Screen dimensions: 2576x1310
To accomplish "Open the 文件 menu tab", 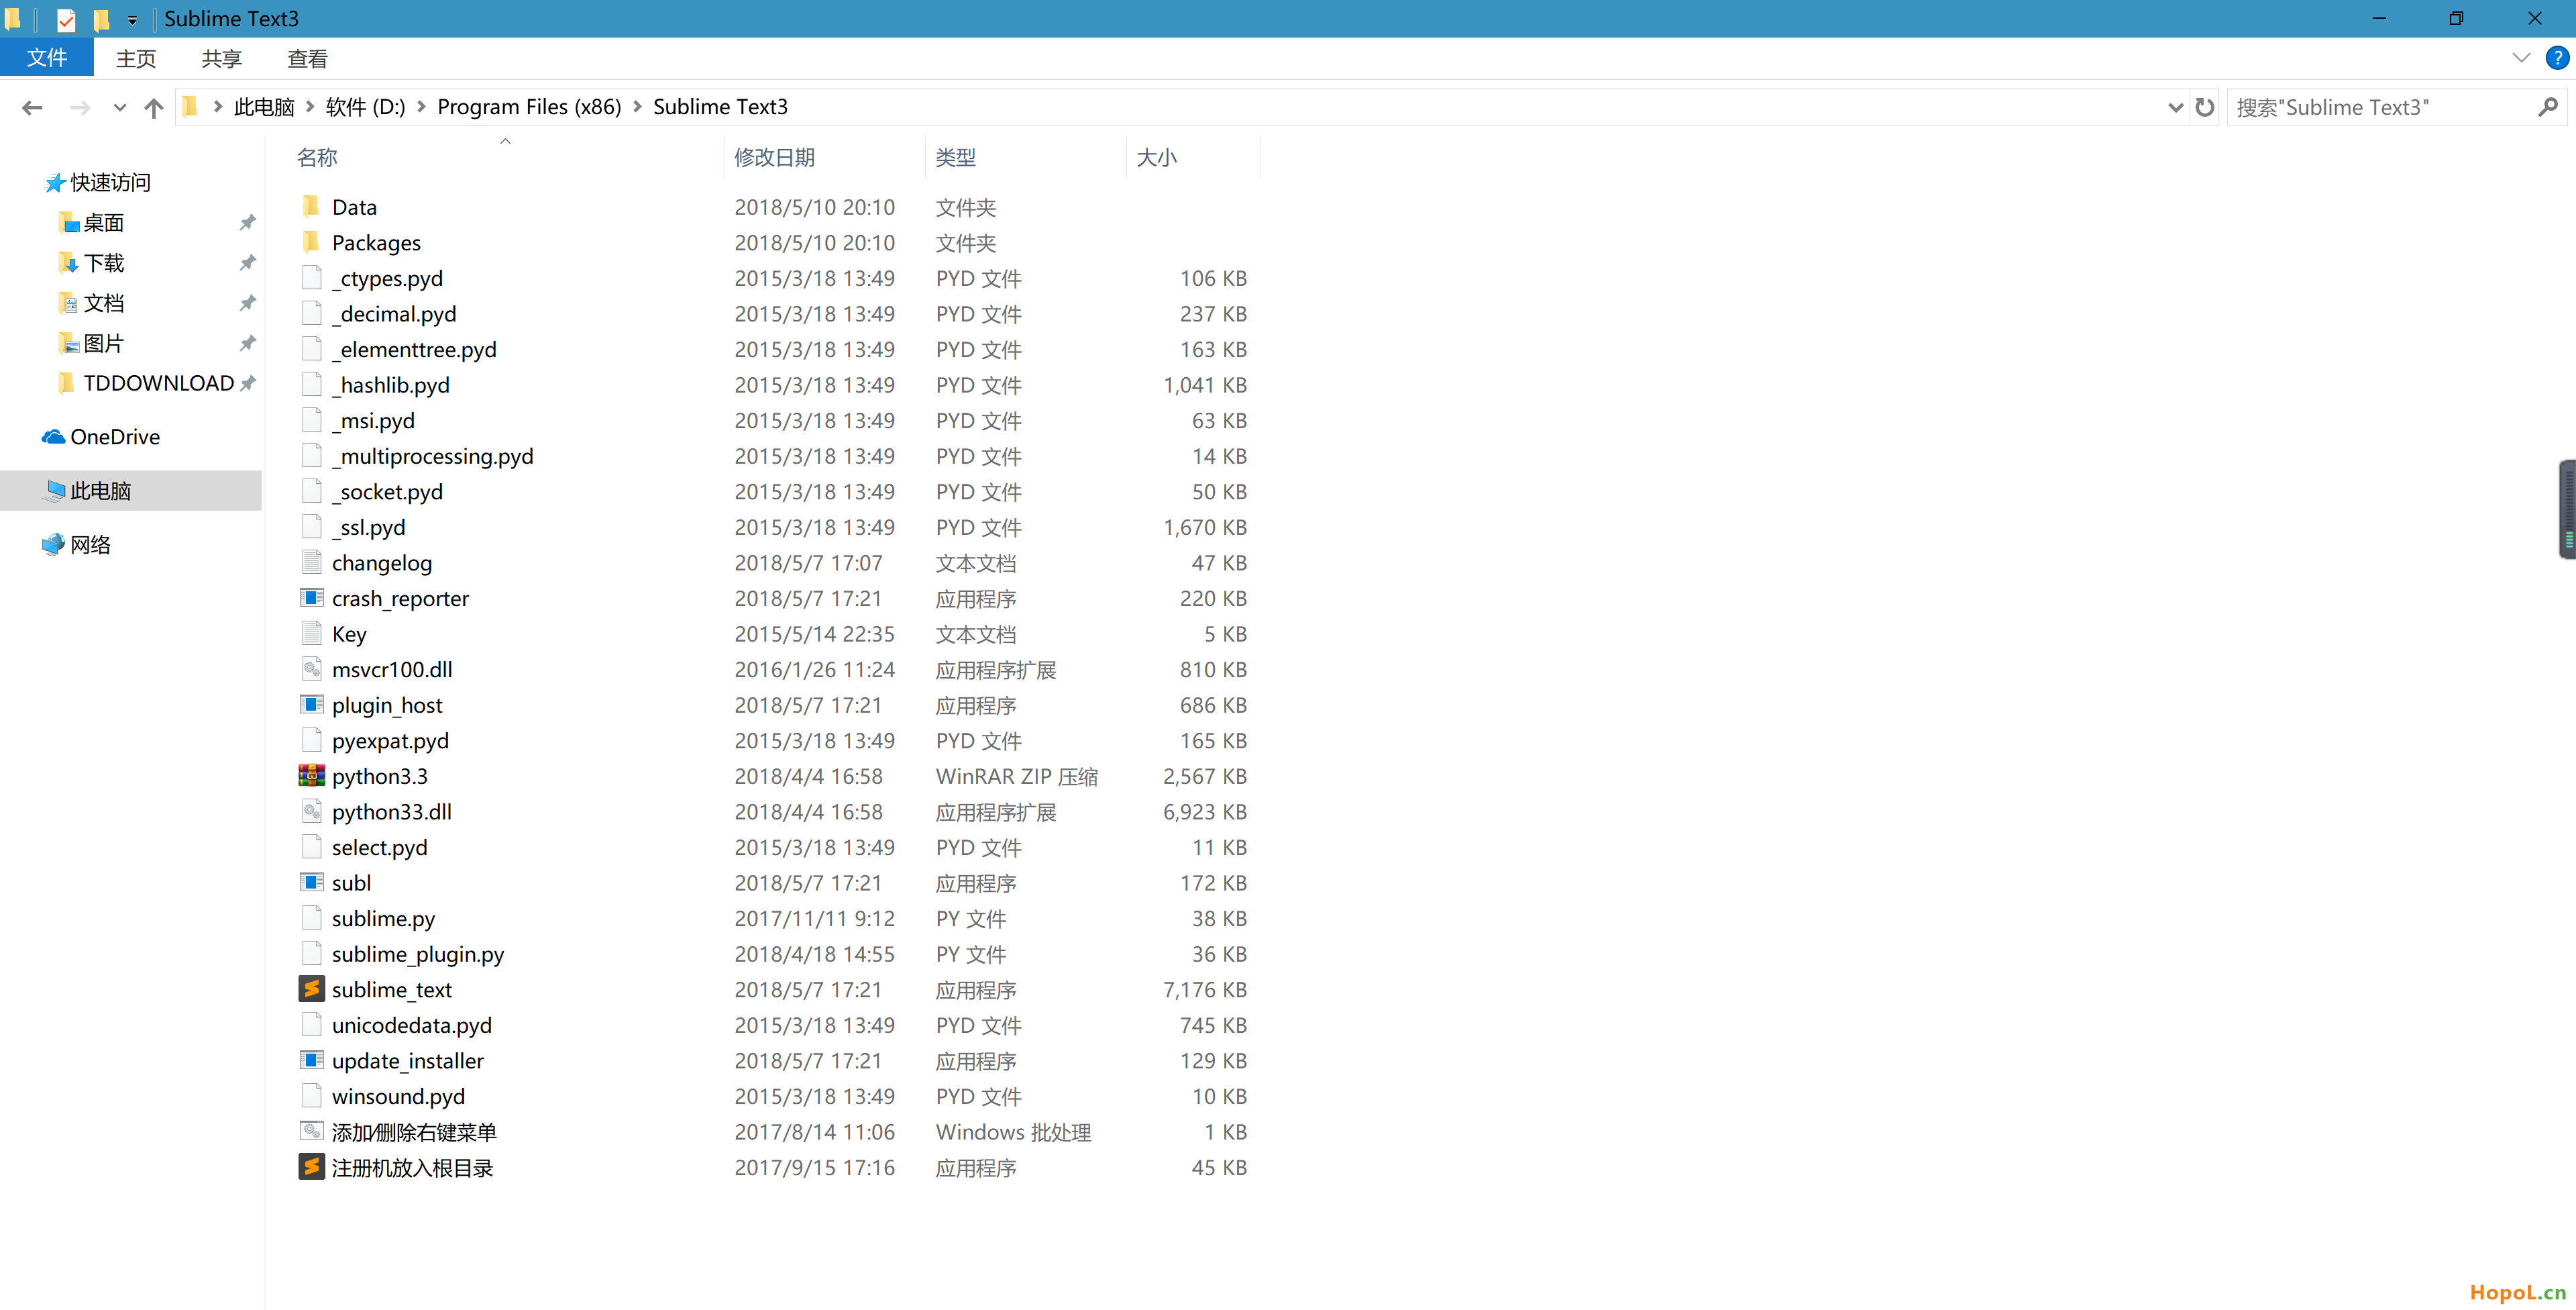I will coord(47,58).
